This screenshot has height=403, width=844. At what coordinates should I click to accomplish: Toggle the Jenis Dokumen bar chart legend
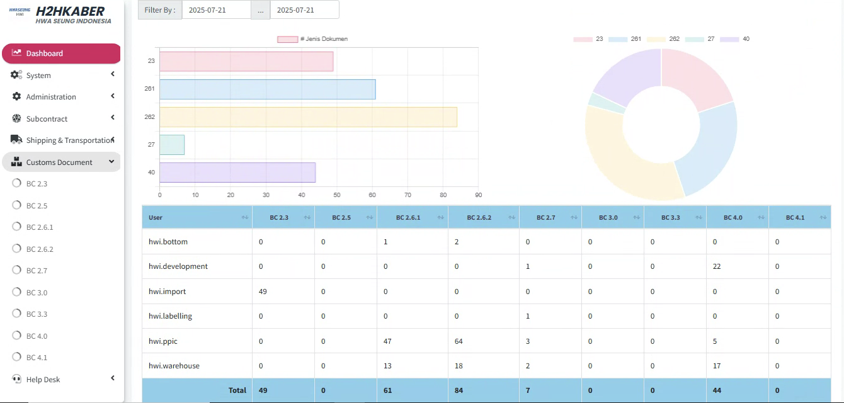pos(287,39)
